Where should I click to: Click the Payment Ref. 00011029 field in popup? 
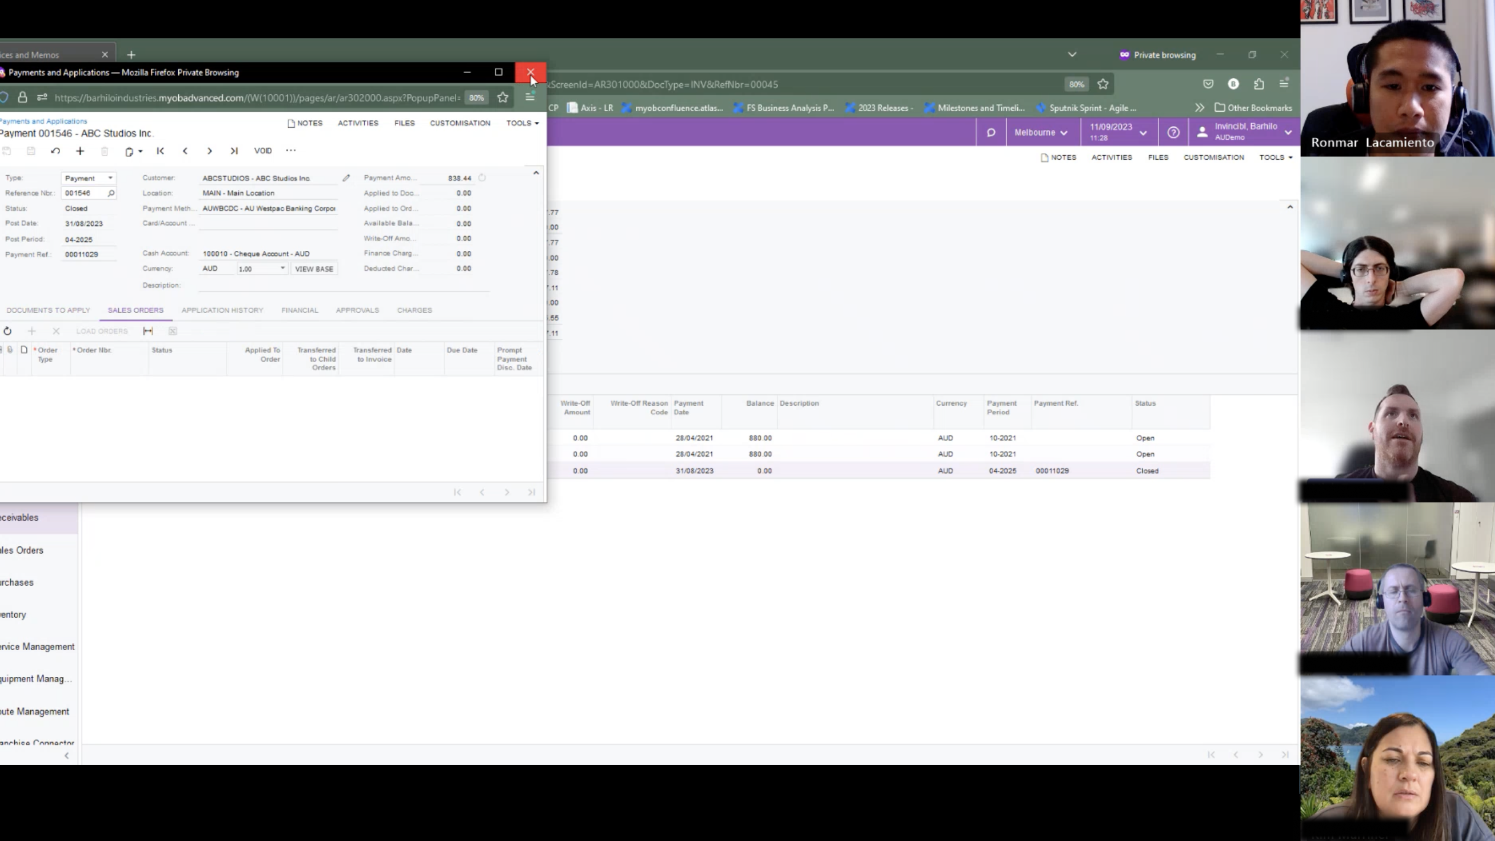tap(90, 254)
